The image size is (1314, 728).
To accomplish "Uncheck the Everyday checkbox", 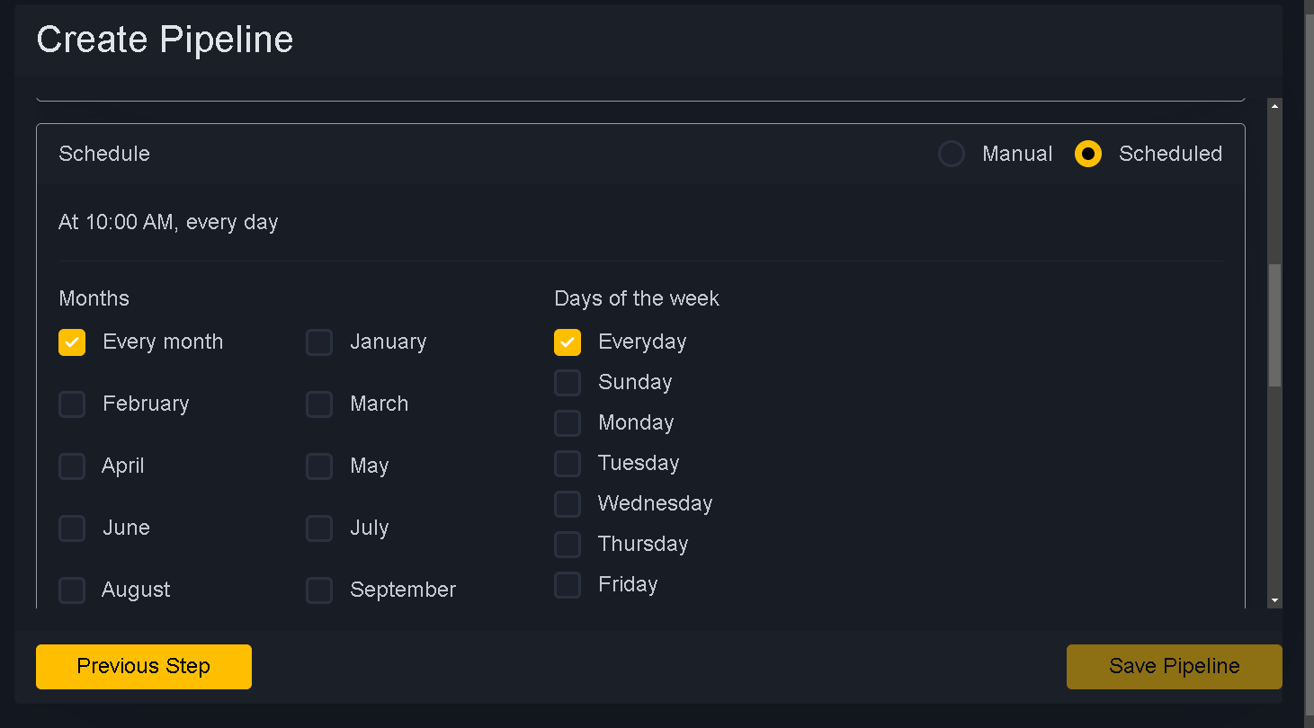I will [x=568, y=342].
